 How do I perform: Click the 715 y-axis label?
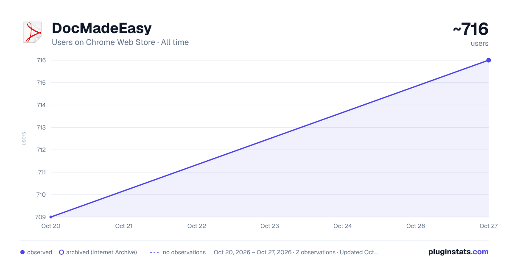click(x=41, y=83)
